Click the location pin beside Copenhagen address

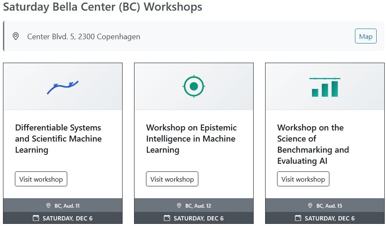click(x=16, y=36)
